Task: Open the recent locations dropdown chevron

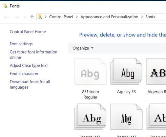Action: click(x=25, y=17)
